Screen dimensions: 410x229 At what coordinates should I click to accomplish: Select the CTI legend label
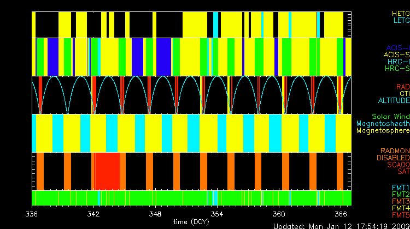(404, 94)
